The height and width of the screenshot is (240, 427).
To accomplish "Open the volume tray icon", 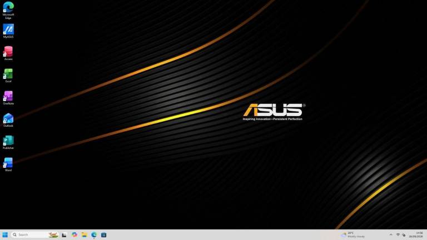I will click(x=404, y=235).
